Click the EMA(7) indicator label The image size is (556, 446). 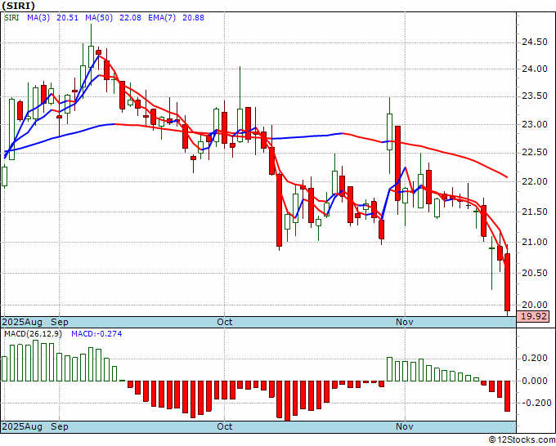[162, 18]
